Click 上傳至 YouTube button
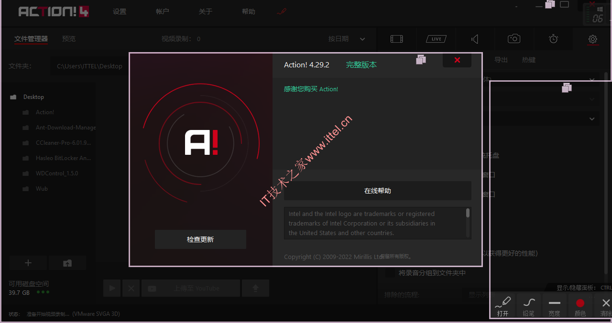612x323 pixels. click(191, 288)
